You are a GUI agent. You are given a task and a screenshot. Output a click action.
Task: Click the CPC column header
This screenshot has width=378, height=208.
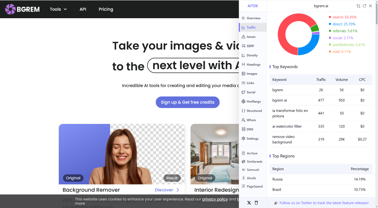click(362, 79)
